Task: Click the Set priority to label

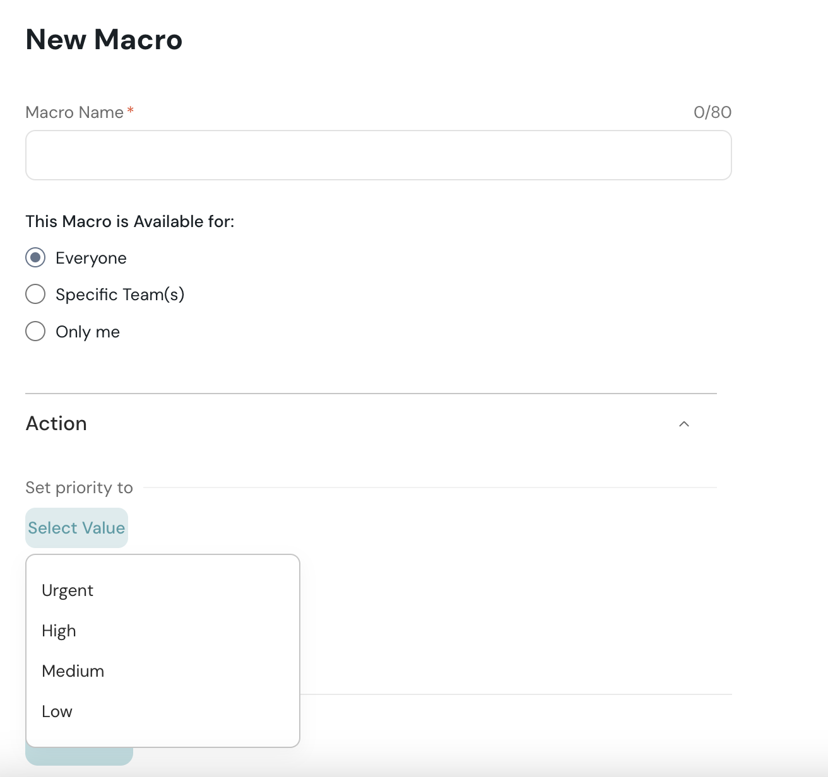Action: [79, 488]
